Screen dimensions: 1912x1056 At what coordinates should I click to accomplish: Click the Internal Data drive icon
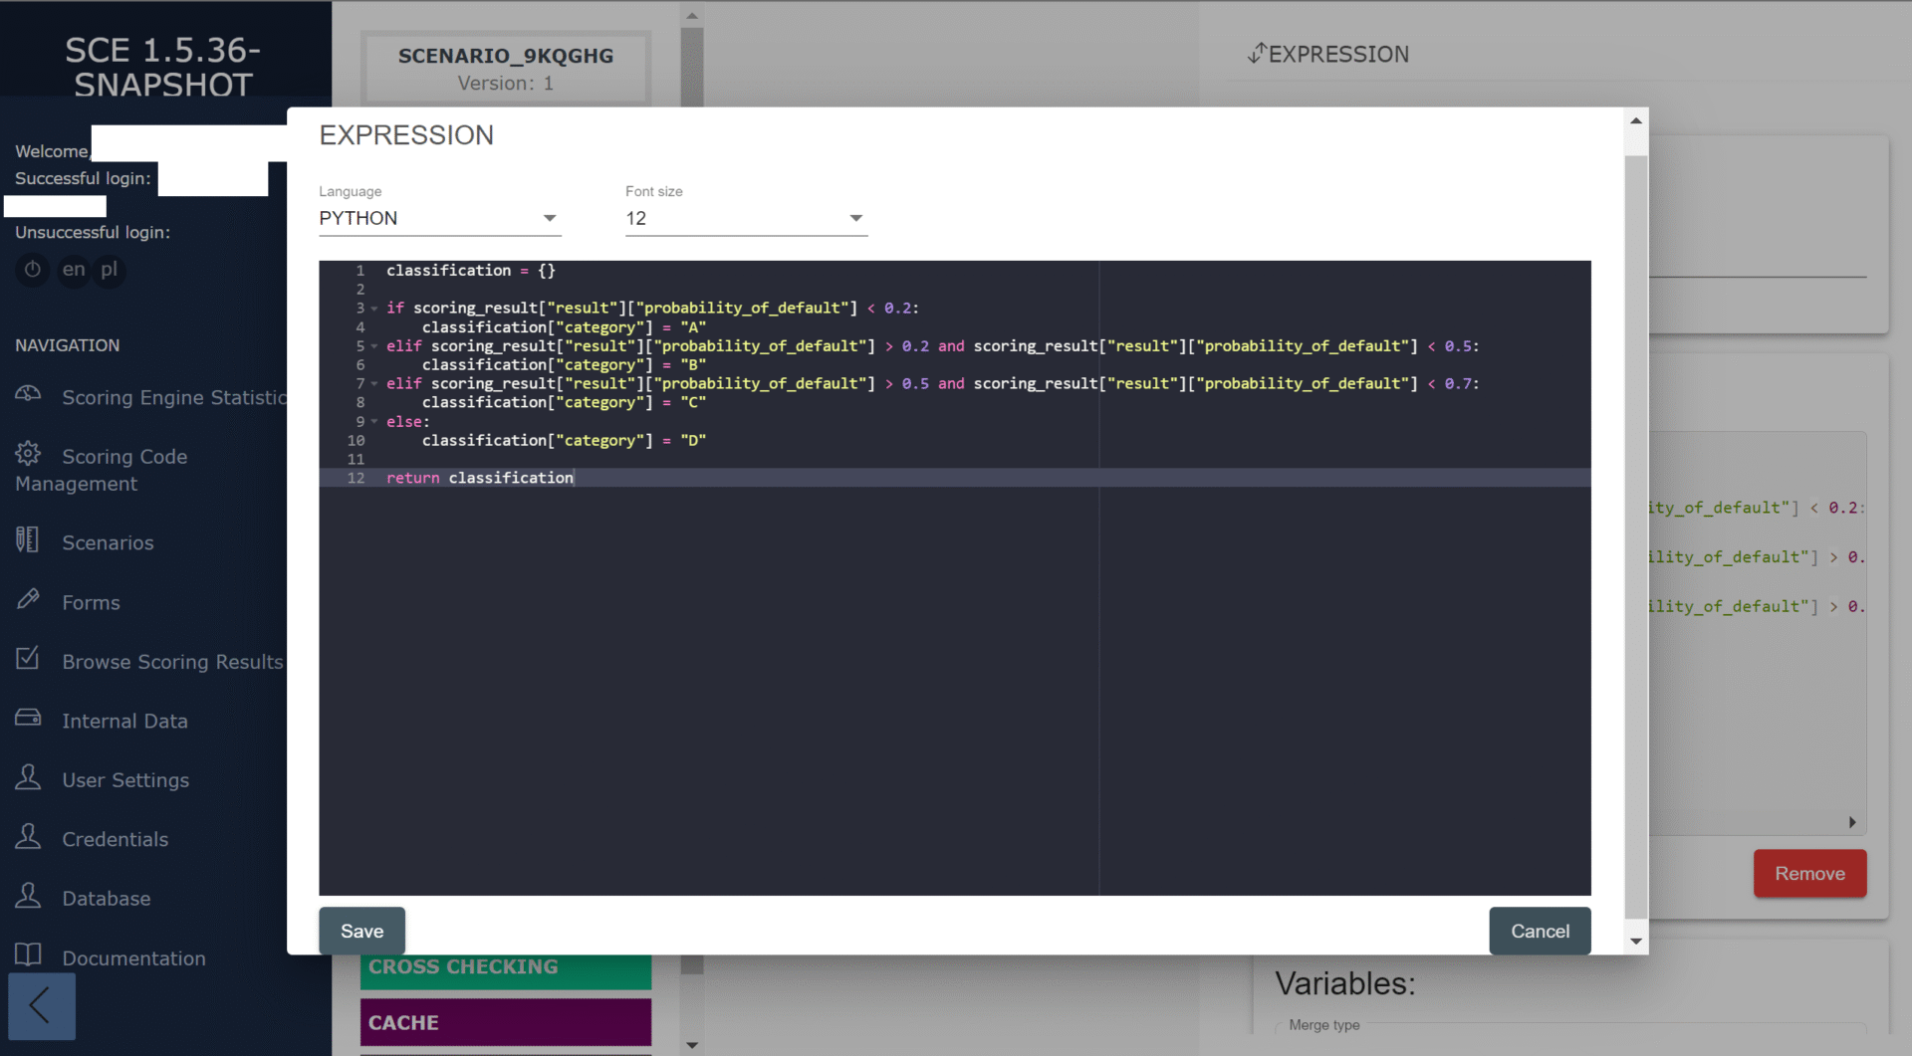point(28,718)
